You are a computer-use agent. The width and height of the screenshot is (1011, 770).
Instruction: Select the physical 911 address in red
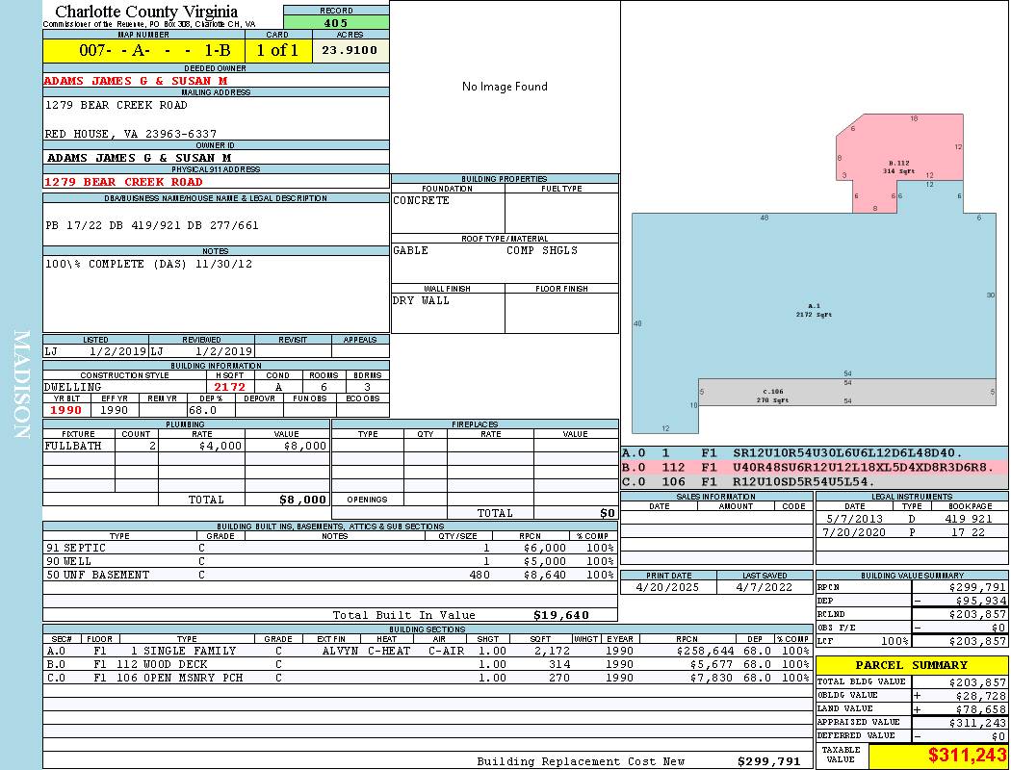[x=123, y=182]
